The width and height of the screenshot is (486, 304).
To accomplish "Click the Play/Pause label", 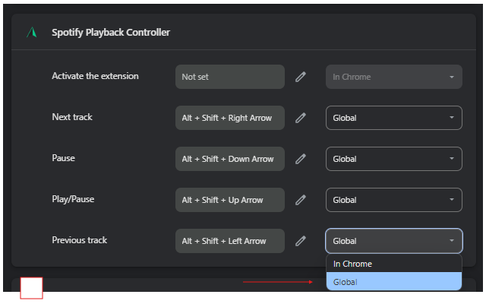I will [x=73, y=199].
